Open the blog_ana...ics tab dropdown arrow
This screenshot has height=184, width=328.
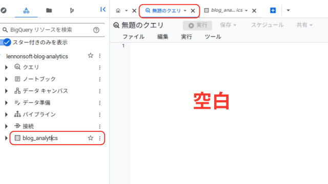[246, 11]
